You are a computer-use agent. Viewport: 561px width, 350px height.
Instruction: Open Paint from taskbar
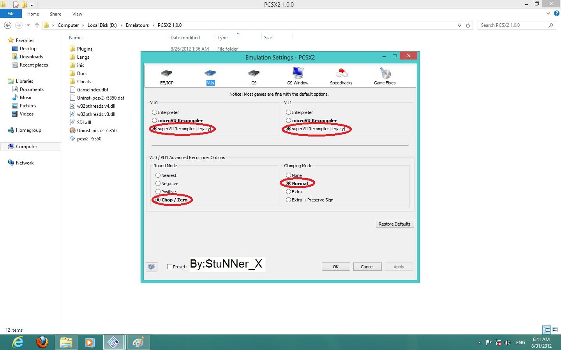[x=138, y=342]
